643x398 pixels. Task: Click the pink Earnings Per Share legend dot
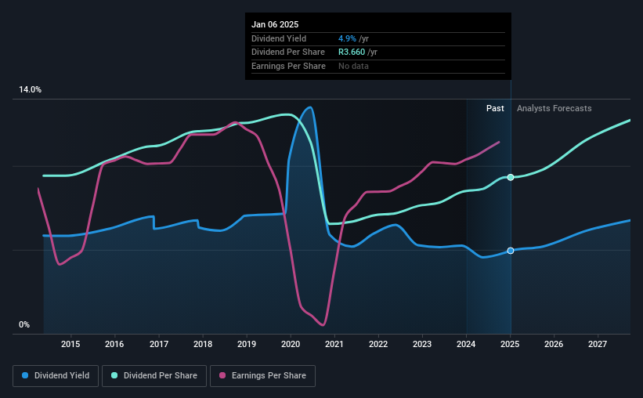click(222, 375)
